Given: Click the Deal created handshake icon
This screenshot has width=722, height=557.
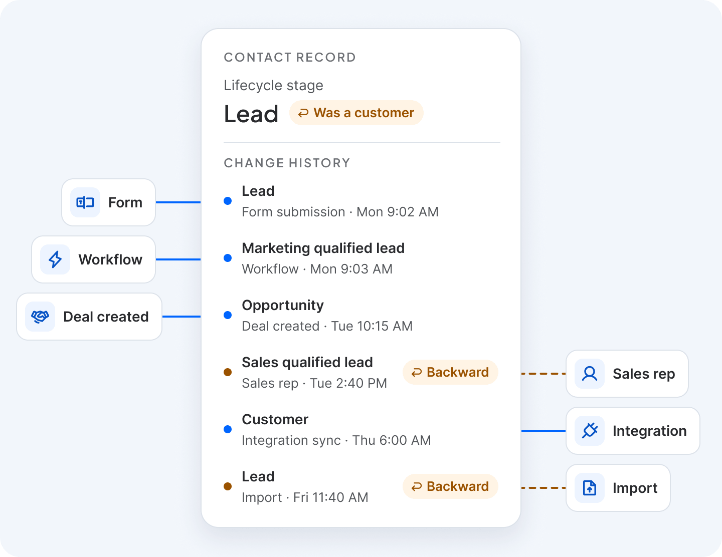Looking at the screenshot, I should (40, 317).
